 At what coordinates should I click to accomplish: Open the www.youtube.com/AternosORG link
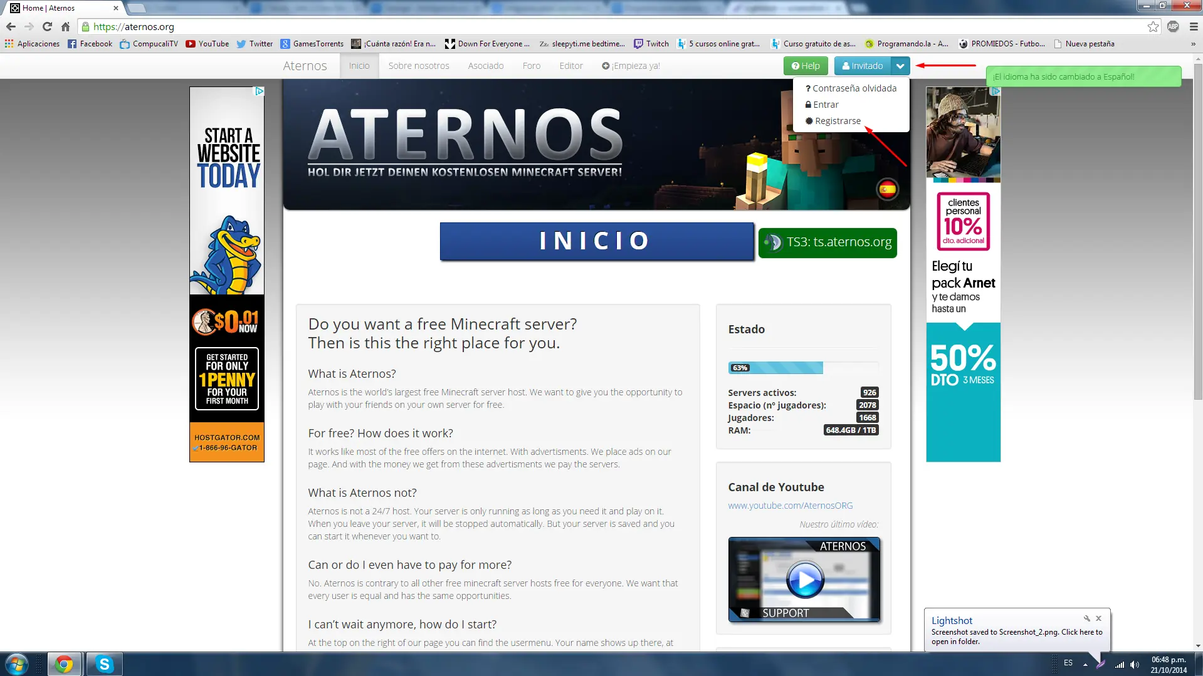pyautogui.click(x=790, y=506)
